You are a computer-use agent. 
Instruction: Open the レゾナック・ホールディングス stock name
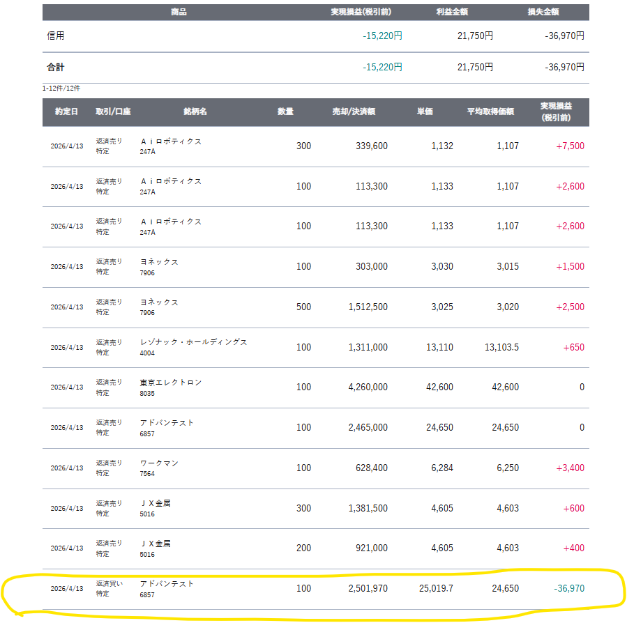click(x=194, y=342)
